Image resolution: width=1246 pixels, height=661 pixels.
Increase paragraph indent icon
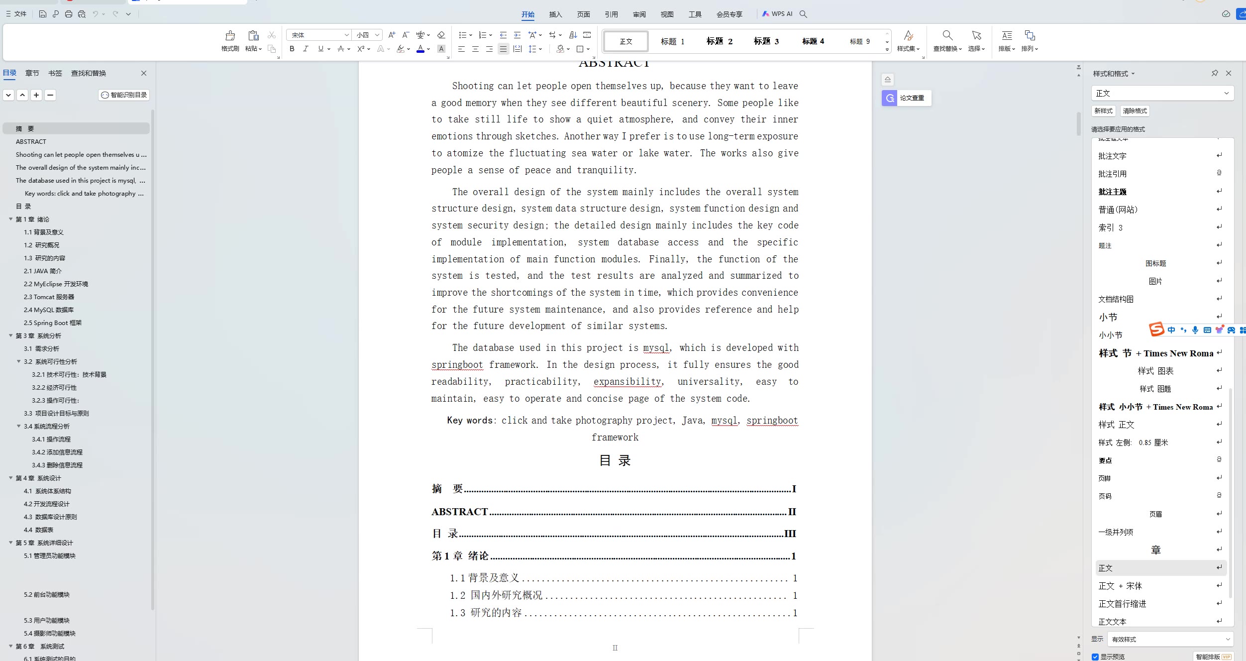click(518, 35)
